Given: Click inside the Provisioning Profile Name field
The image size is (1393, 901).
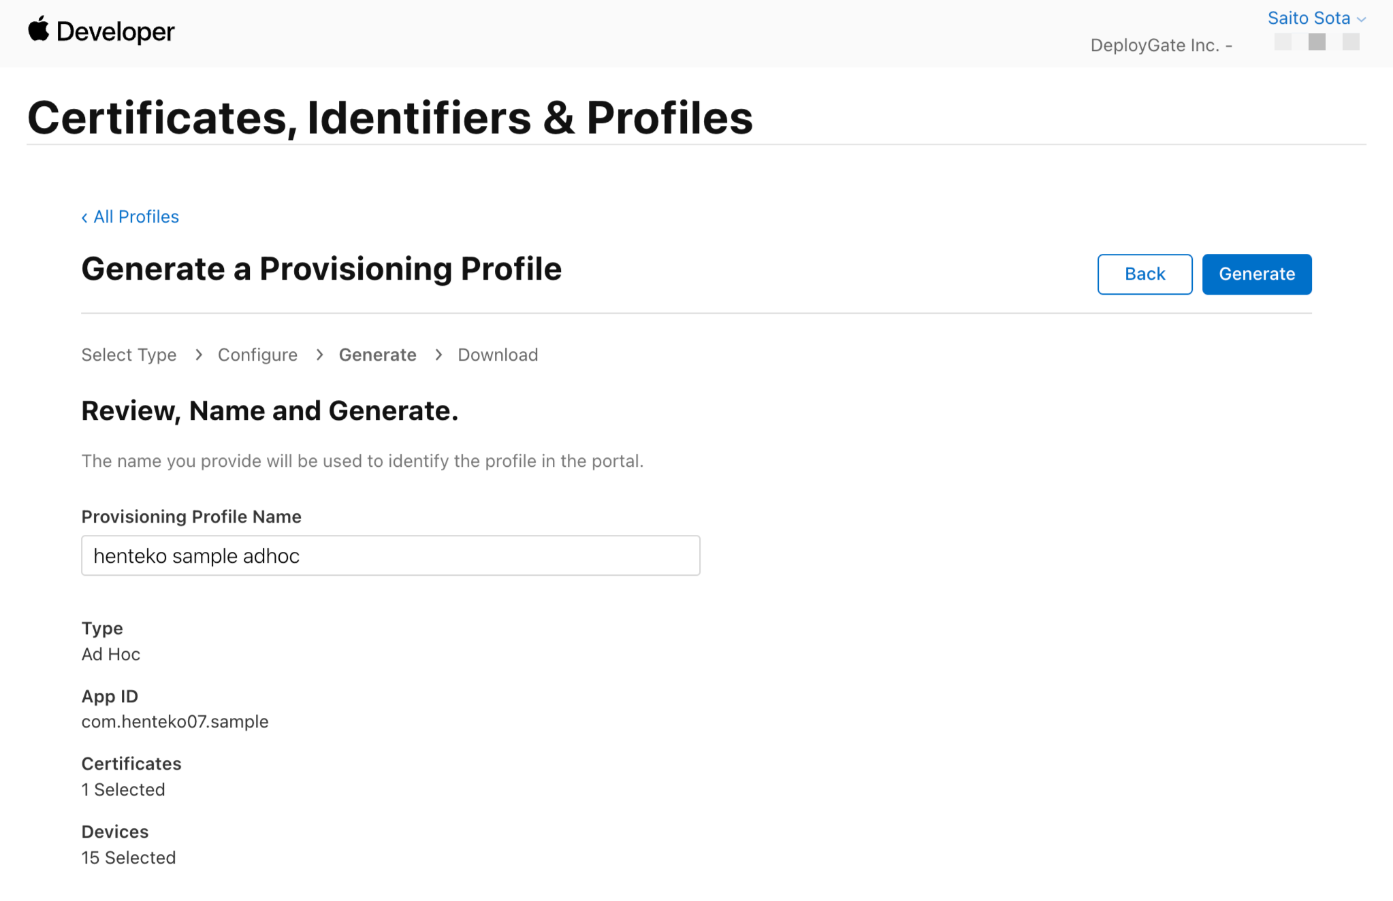Looking at the screenshot, I should [x=390, y=555].
